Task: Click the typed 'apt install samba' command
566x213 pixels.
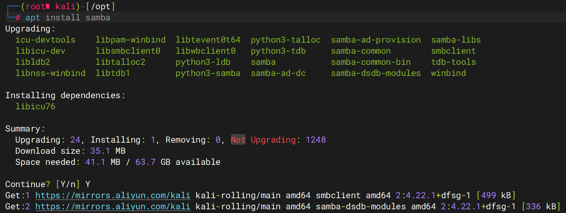Action: point(68,17)
